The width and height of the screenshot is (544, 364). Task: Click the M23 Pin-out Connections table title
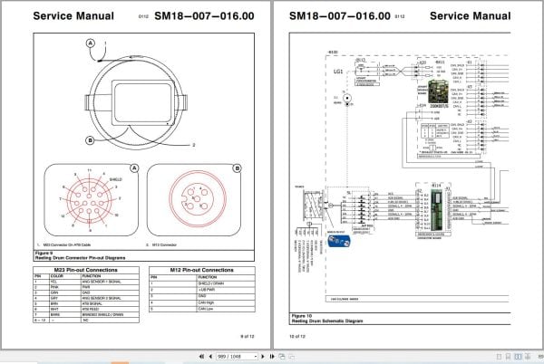pyautogui.click(x=86, y=270)
